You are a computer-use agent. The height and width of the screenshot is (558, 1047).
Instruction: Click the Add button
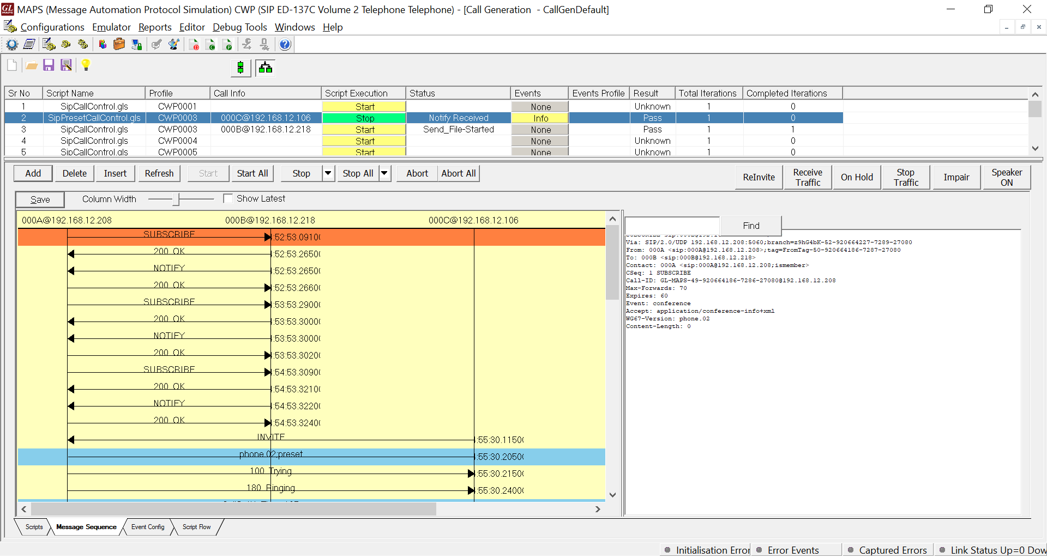click(33, 173)
